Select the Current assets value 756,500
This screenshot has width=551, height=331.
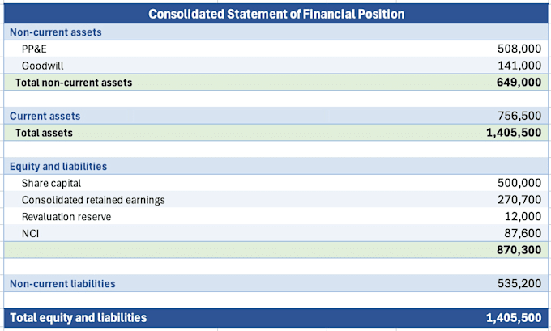pos(519,116)
